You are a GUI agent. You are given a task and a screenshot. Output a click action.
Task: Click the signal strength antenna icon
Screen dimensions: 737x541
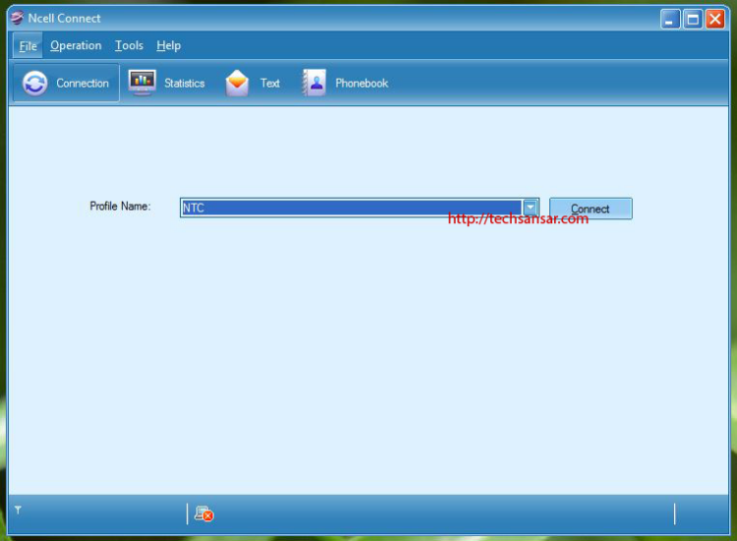(x=18, y=511)
